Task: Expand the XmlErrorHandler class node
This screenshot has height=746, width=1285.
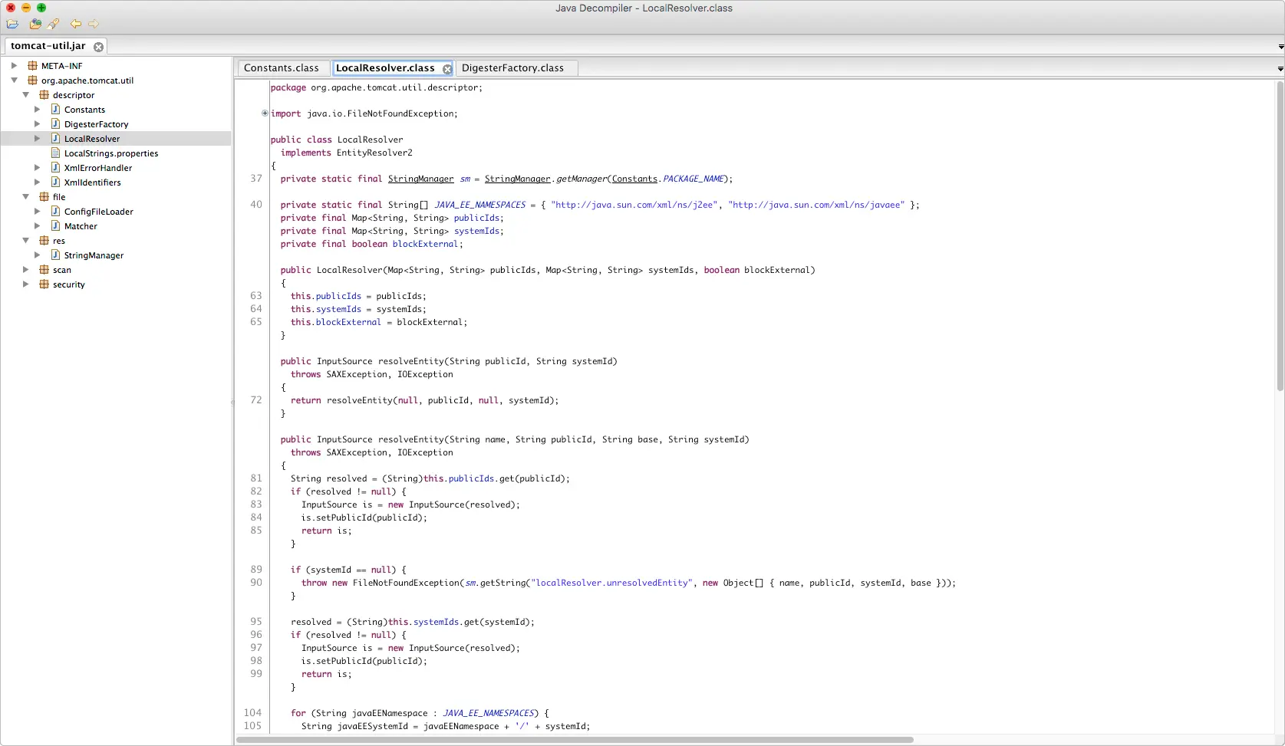Action: pos(37,168)
